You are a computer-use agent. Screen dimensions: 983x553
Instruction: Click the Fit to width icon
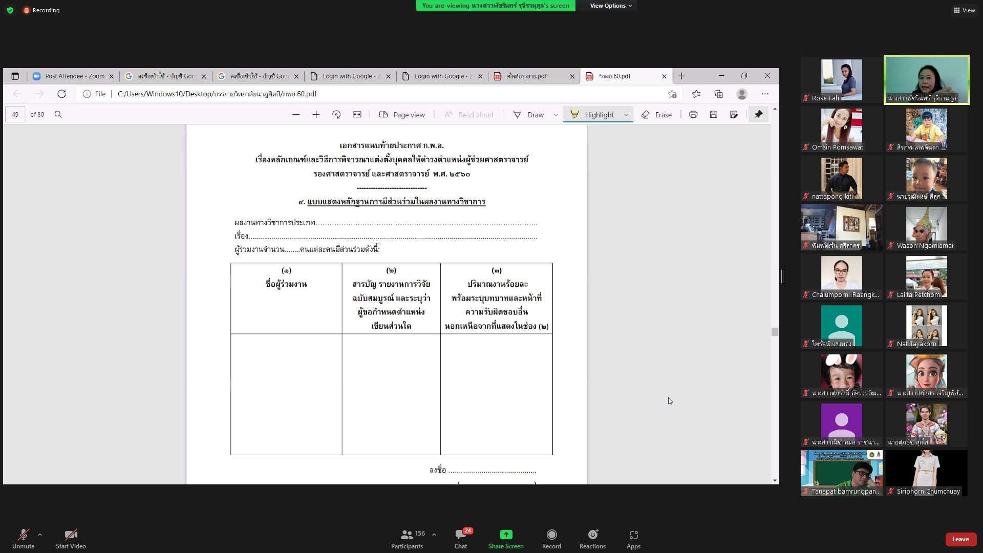357,115
